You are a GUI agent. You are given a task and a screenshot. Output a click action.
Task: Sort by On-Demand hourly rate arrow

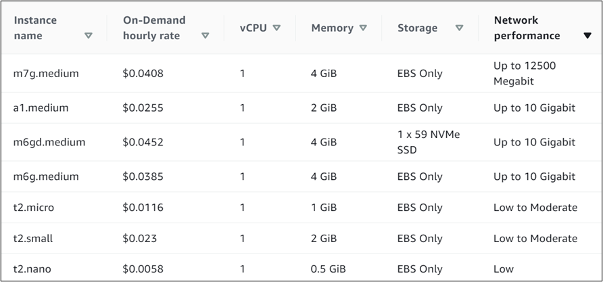pos(206,36)
